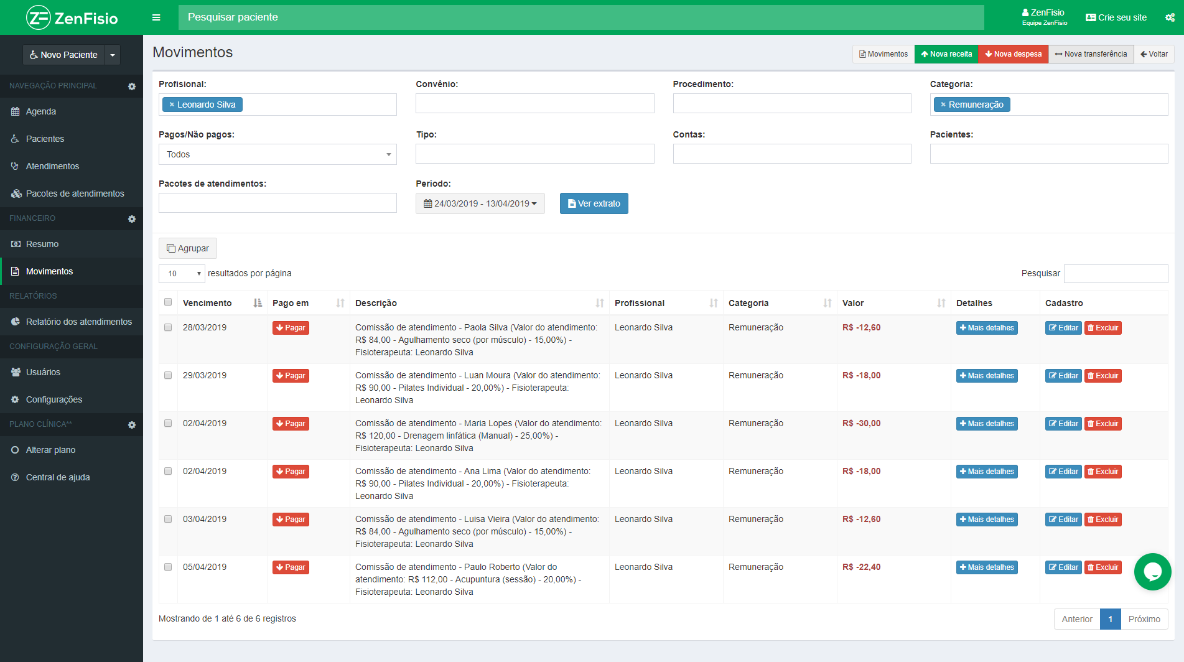Click the Novo Paciente button
The height and width of the screenshot is (662, 1184).
[x=64, y=55]
